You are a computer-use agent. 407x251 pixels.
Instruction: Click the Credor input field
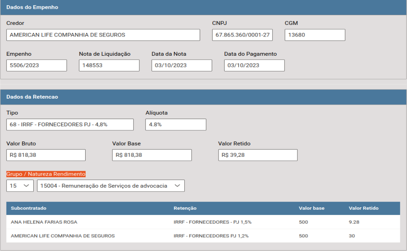tap(103, 35)
